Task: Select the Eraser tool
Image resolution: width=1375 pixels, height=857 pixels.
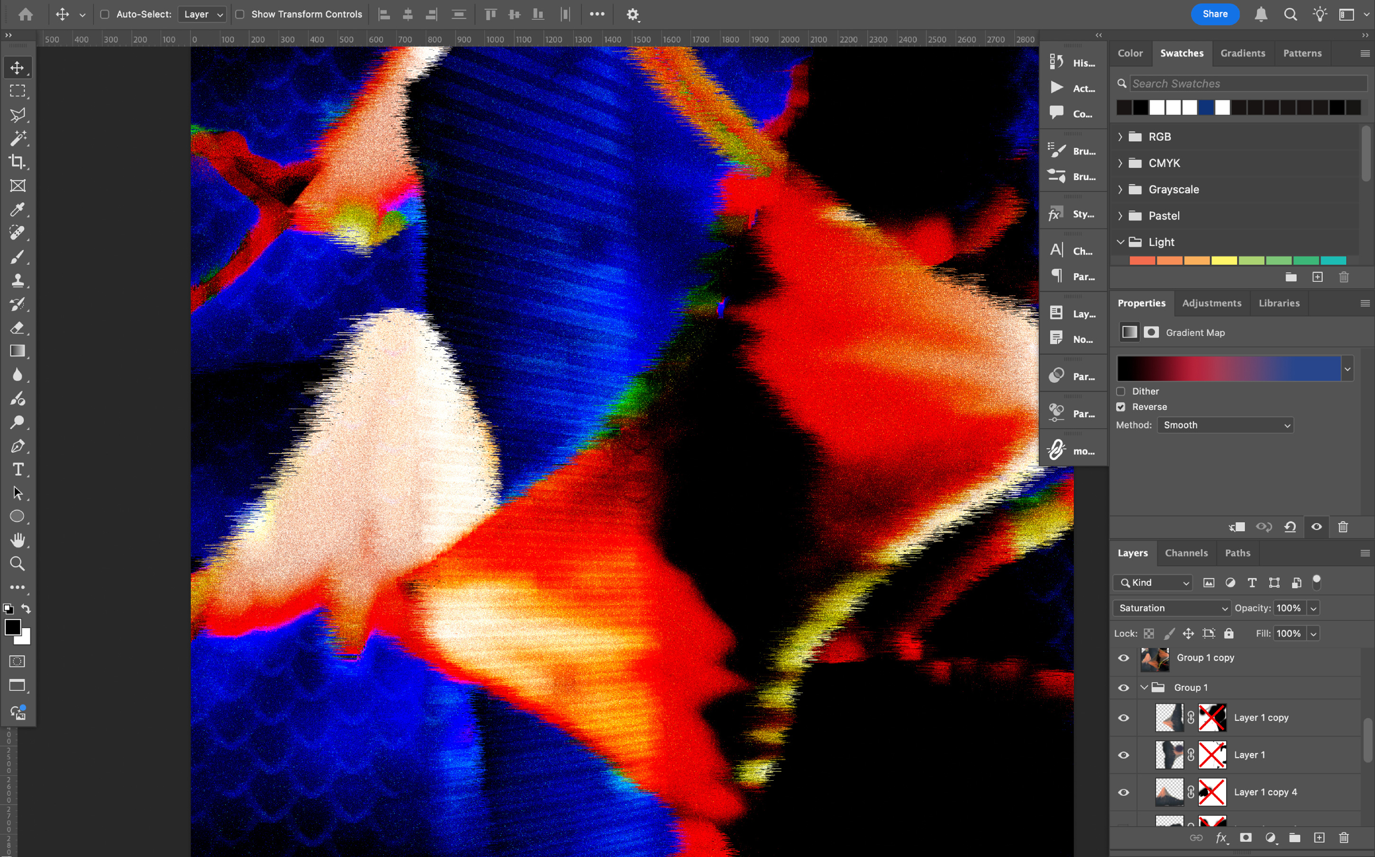Action: point(18,328)
